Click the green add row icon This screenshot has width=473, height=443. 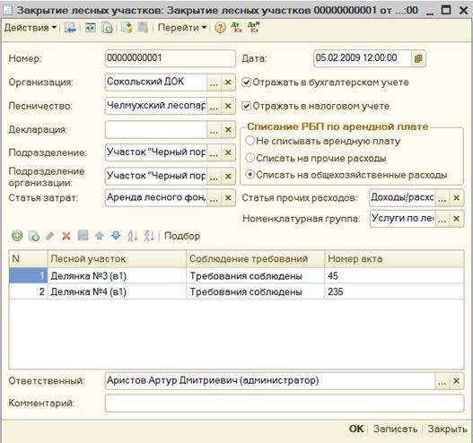pos(17,236)
